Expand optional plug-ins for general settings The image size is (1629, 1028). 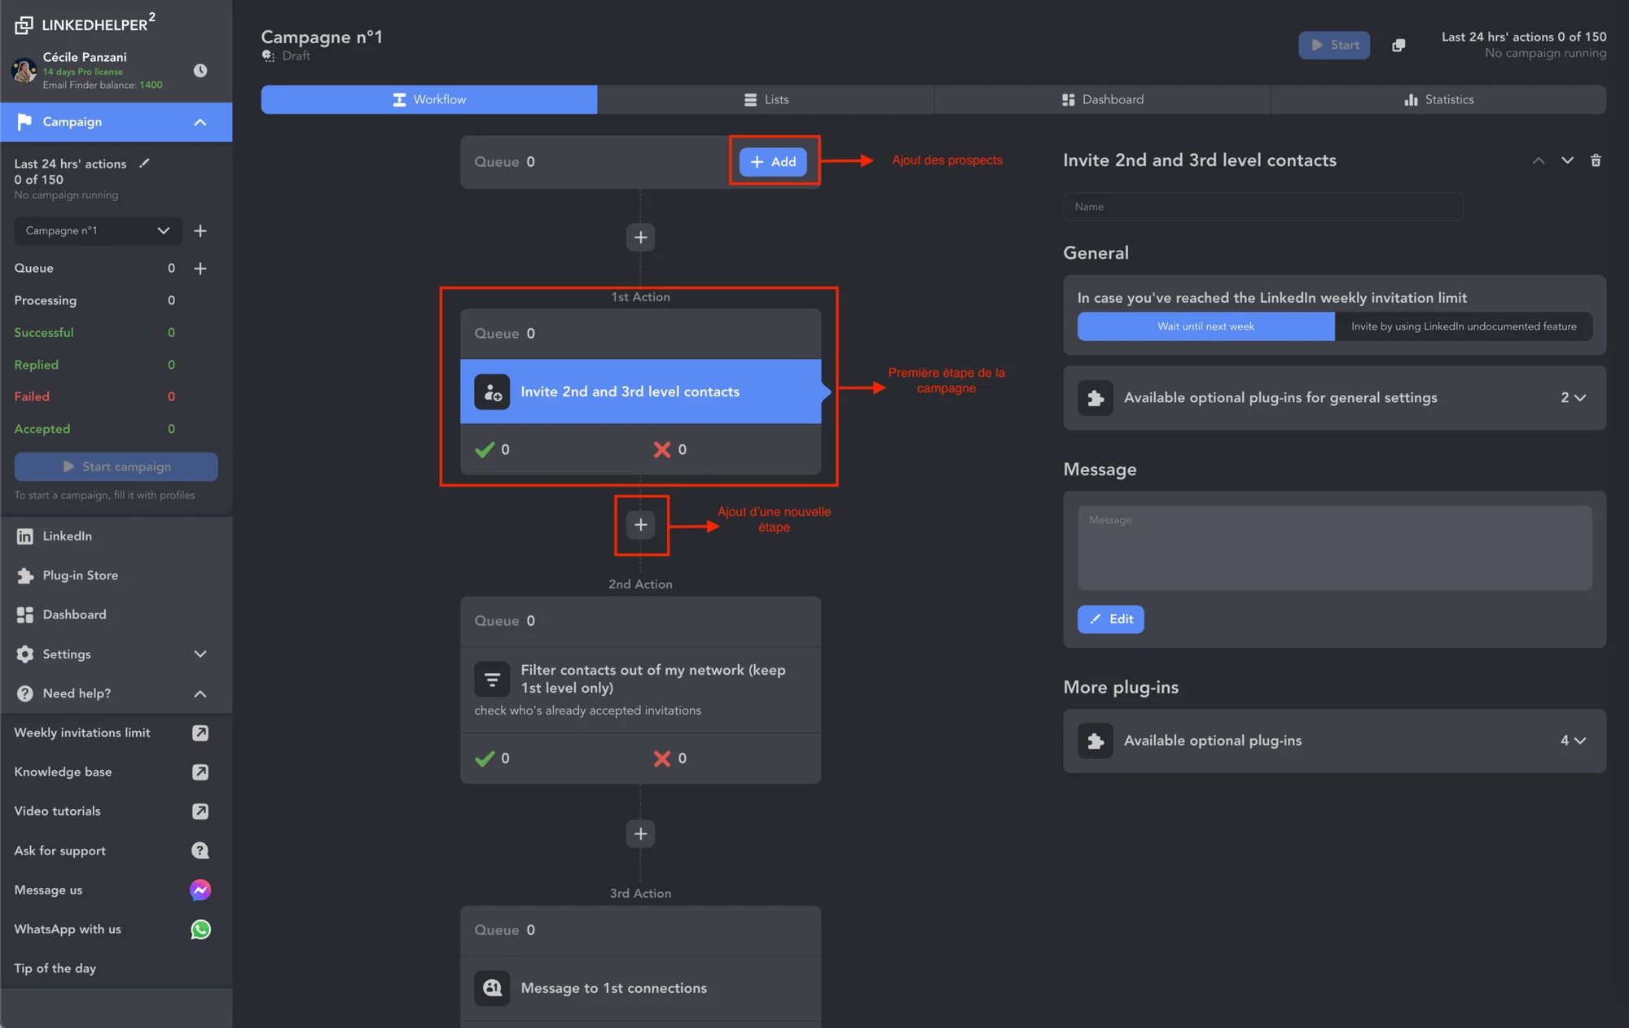pyautogui.click(x=1334, y=398)
